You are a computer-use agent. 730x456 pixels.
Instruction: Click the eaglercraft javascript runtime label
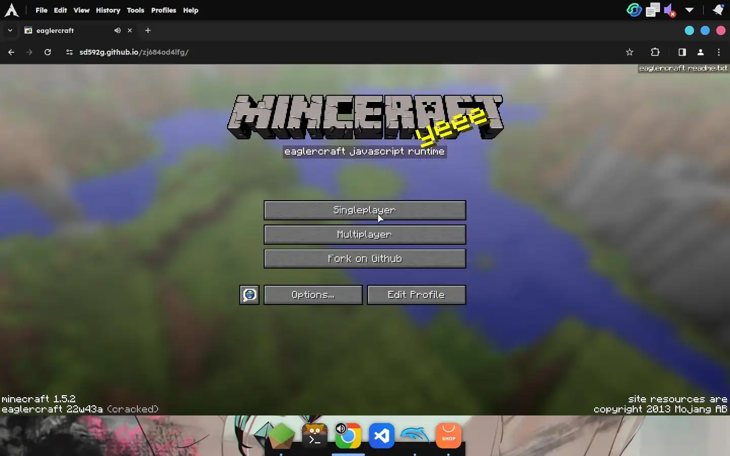click(x=364, y=151)
